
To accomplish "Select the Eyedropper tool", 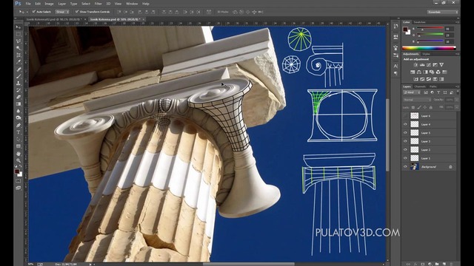I will pos(19,62).
